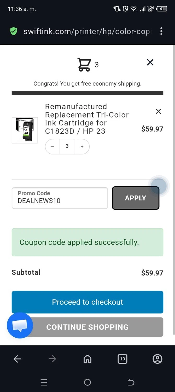Show the open tabs switcher

tap(122, 359)
